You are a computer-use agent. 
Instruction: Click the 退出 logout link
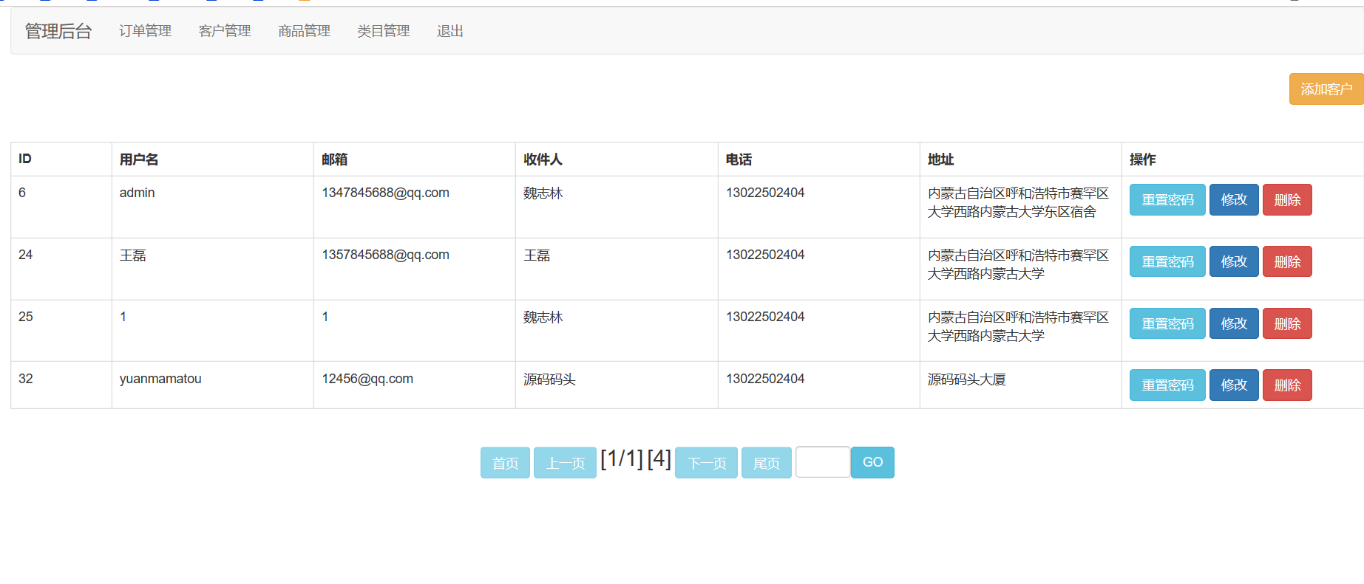pos(449,31)
